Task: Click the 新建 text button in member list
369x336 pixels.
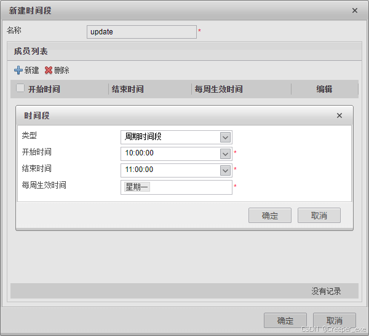Action: click(31, 70)
